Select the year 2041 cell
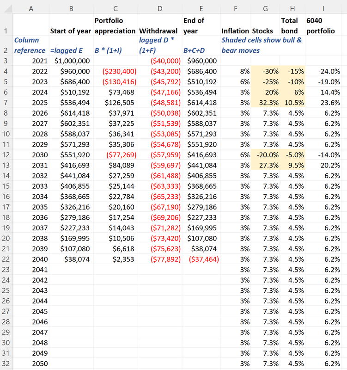This screenshot has height=370, width=347. tap(31, 270)
